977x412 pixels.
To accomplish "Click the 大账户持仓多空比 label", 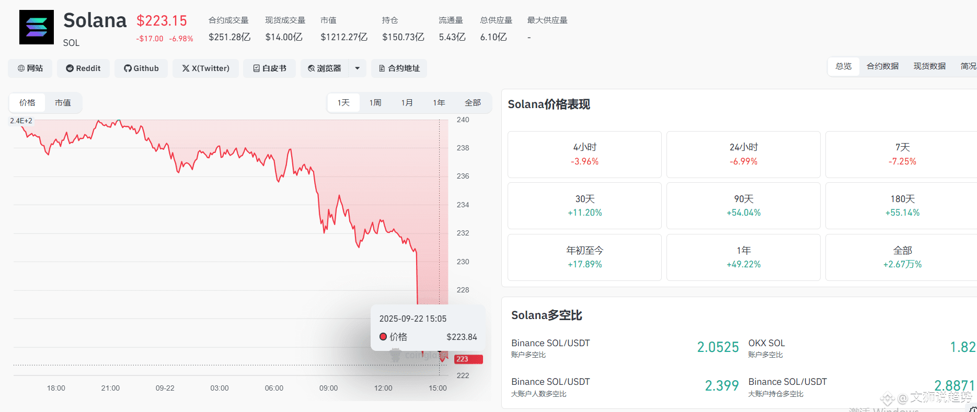I will coord(776,394).
